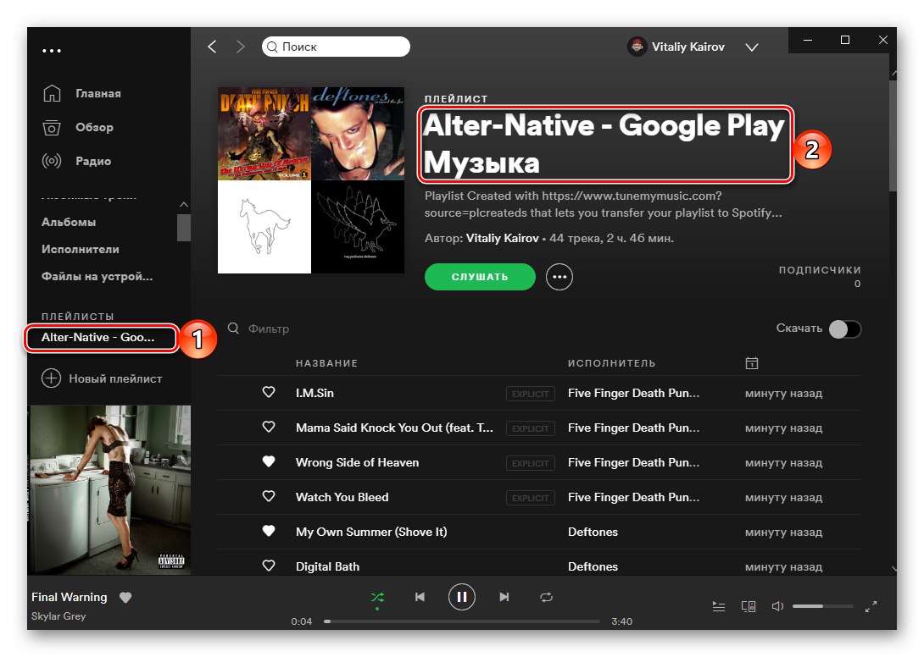This screenshot has width=924, height=657.
Task: Open the now playing artist Skylar Grey
Action: [x=58, y=616]
